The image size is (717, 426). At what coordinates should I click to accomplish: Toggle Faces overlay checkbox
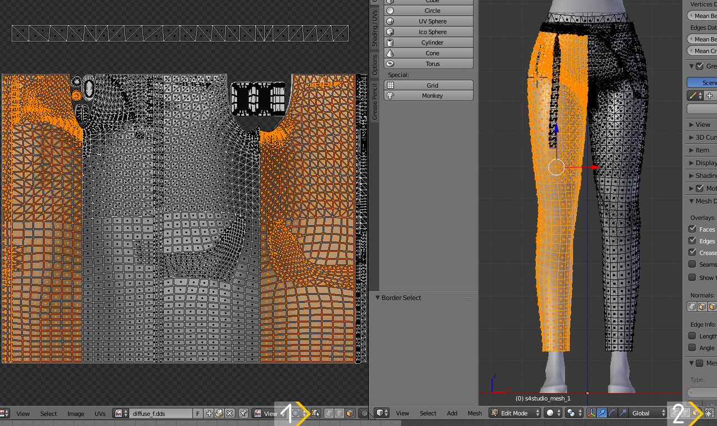coord(692,229)
